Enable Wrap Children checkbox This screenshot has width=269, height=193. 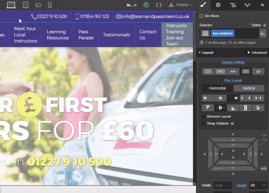(204, 124)
